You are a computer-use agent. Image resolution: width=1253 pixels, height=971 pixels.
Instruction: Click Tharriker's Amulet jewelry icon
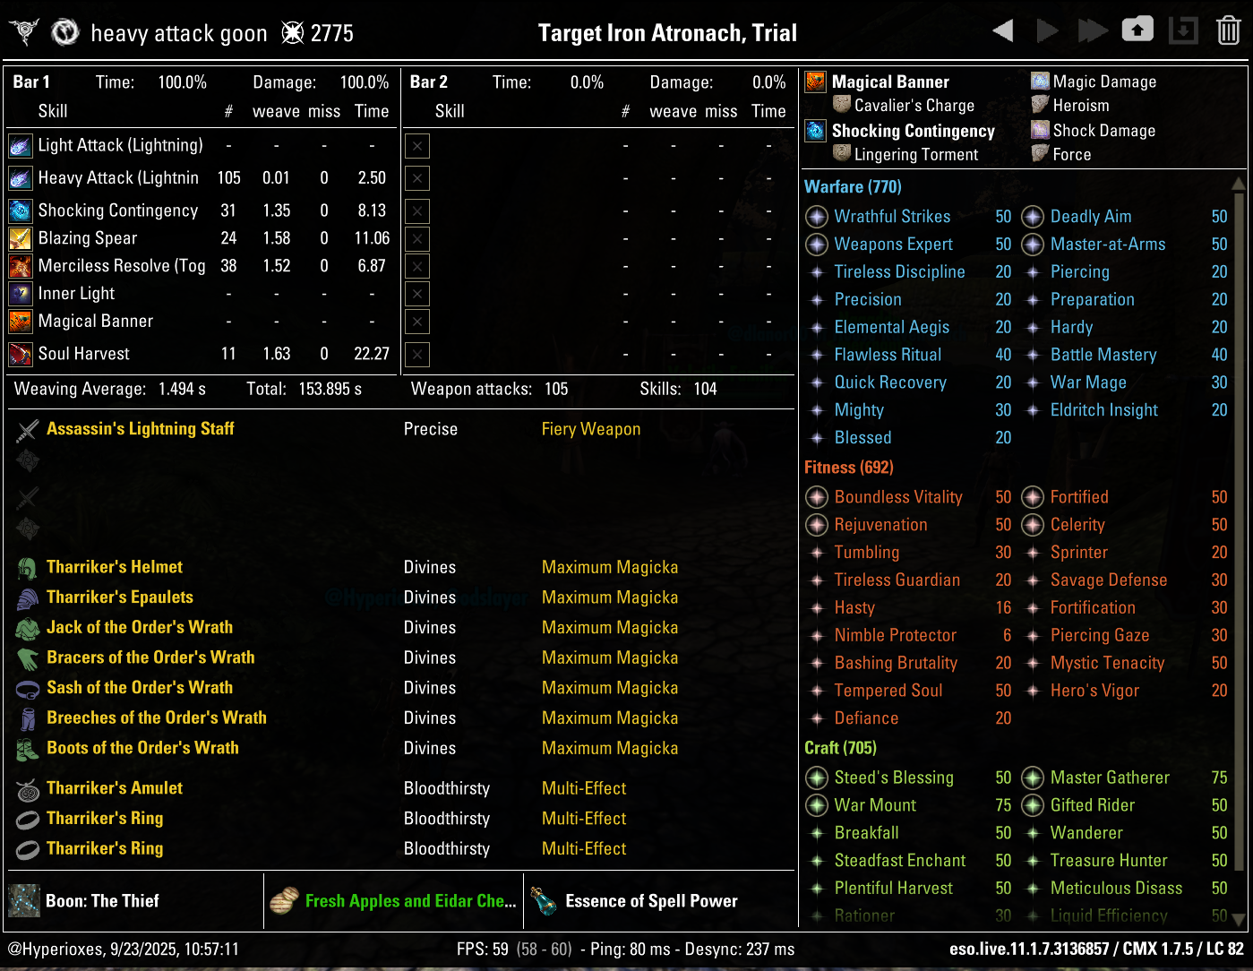(x=27, y=787)
